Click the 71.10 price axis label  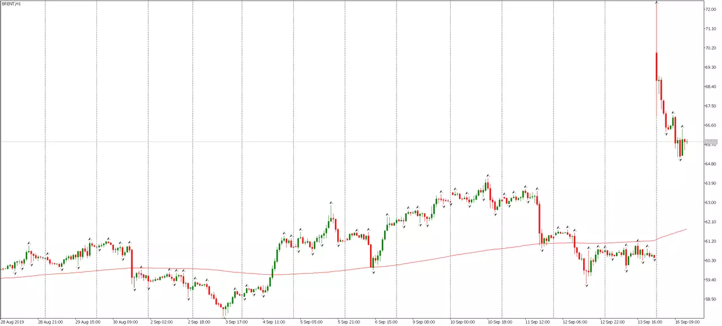coord(711,29)
